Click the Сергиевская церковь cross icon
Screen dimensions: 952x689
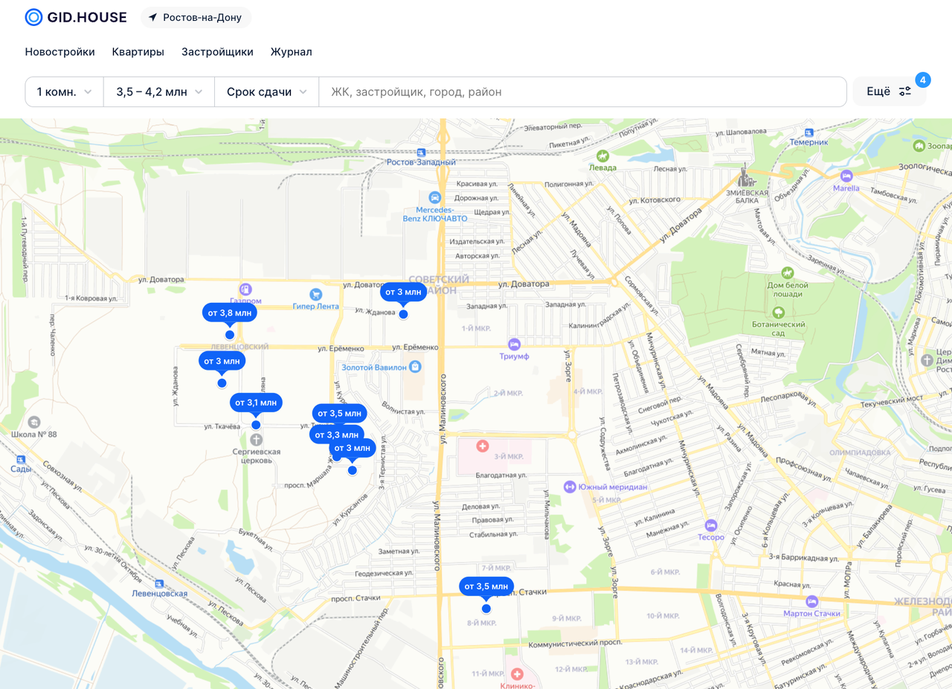point(256,439)
